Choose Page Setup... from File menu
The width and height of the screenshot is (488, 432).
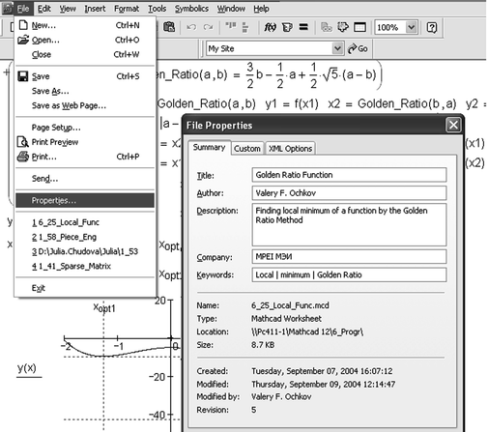pos(85,128)
